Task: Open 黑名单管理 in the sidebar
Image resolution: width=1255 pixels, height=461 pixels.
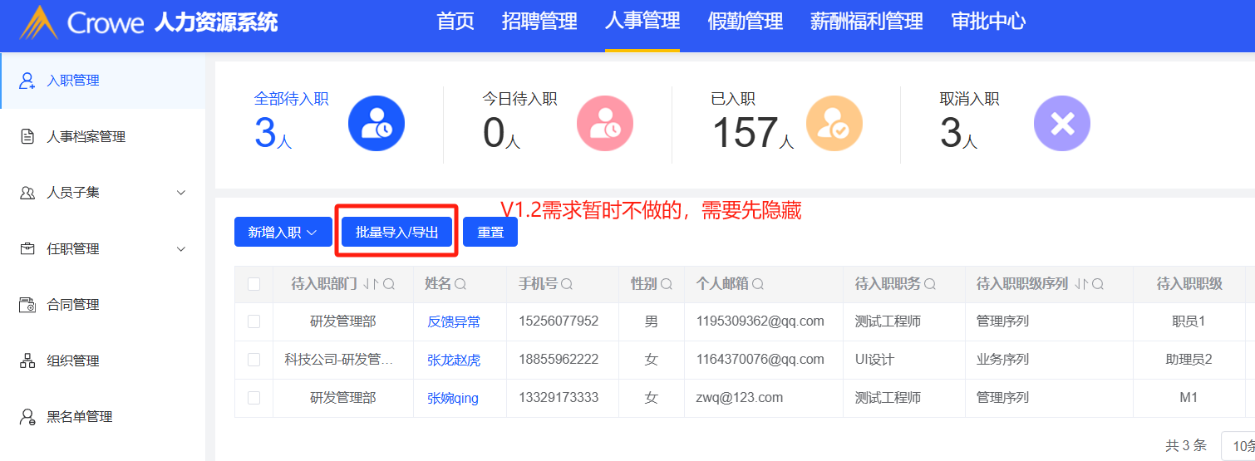Action: point(79,417)
